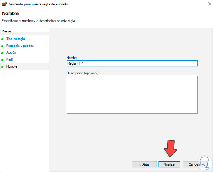The height and width of the screenshot is (172, 213).
Task: Select the Nombre step in the Pasos list
Action: [12, 66]
